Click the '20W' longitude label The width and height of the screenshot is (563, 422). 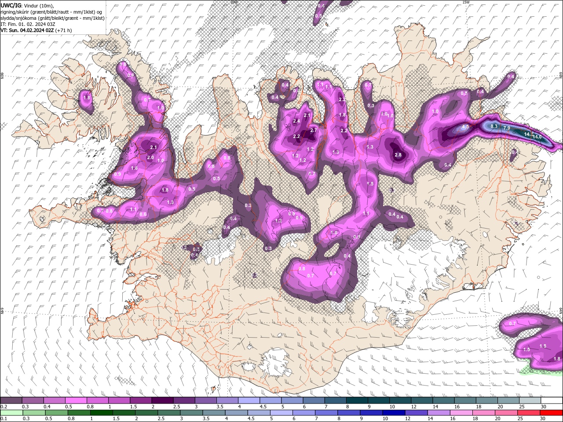(x=234, y=2)
